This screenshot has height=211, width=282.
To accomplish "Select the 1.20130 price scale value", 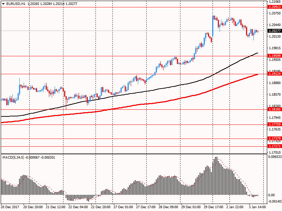I will tap(275, 37).
